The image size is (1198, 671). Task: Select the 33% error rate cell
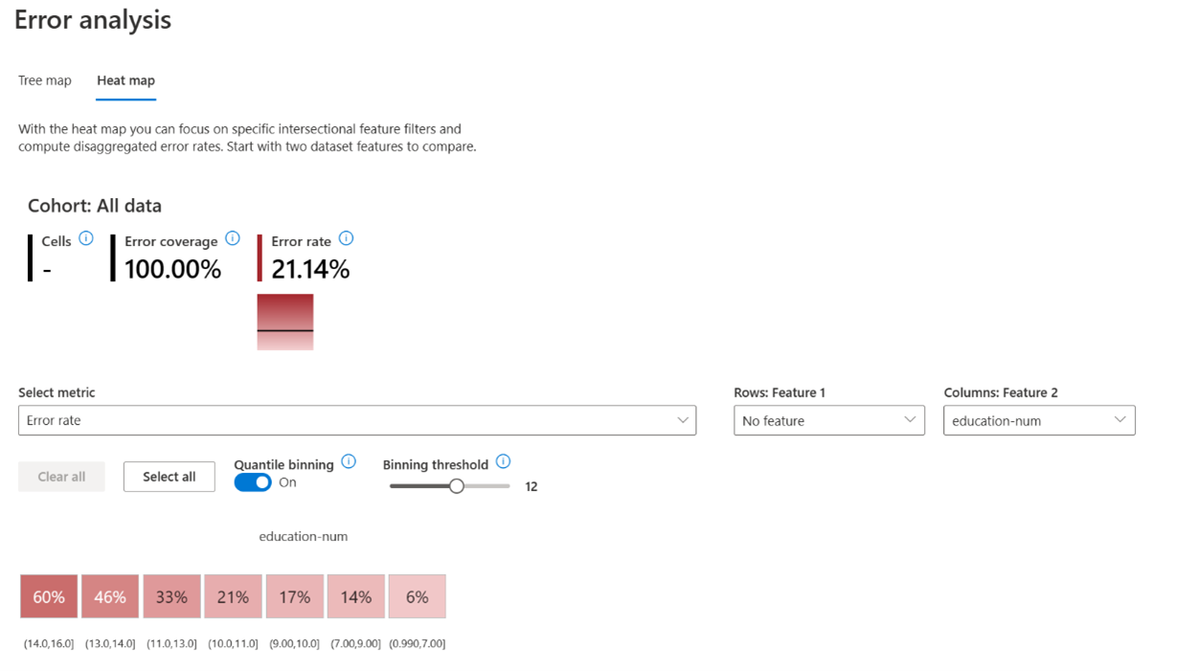click(x=171, y=595)
